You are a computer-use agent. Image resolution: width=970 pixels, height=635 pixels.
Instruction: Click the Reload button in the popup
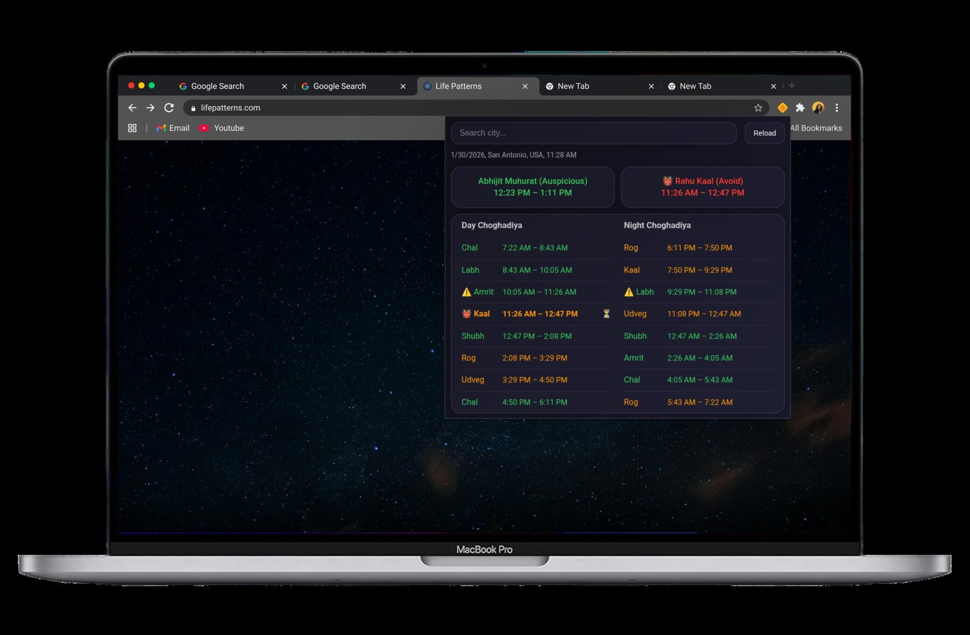tap(765, 133)
